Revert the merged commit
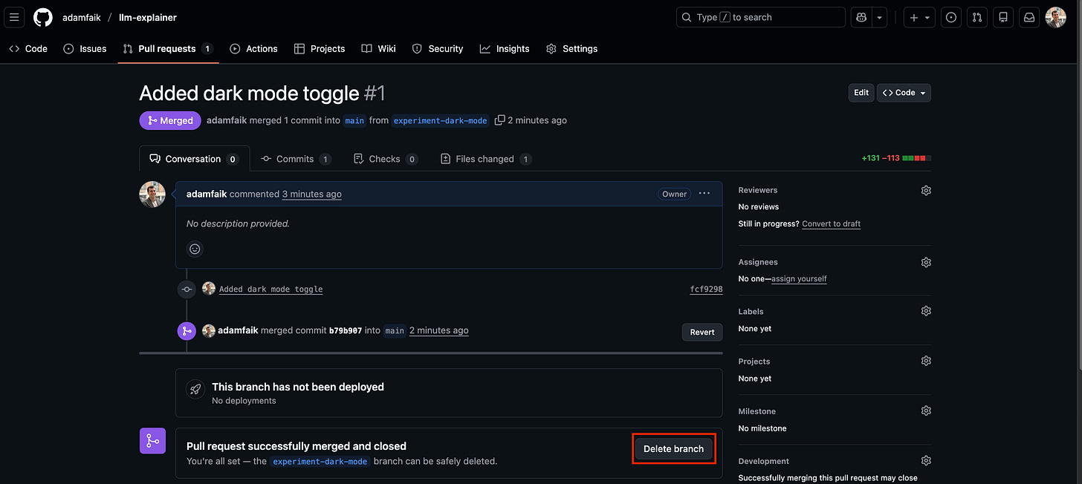The image size is (1082, 484). (x=702, y=332)
